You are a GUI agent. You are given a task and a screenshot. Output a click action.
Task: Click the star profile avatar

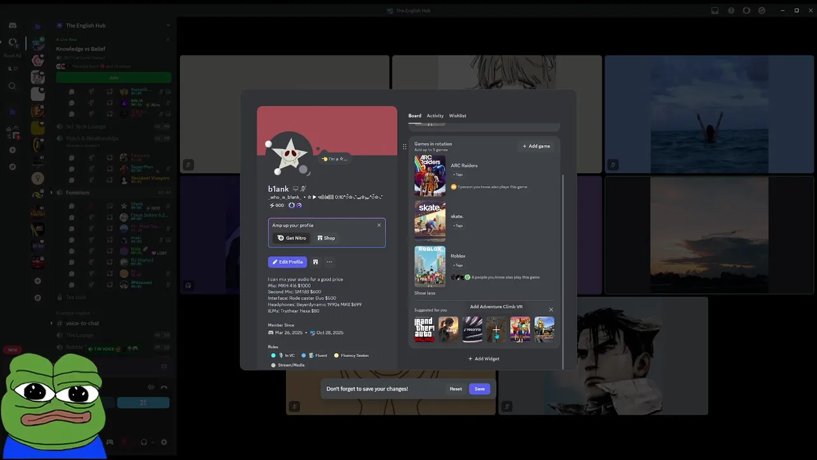(289, 153)
